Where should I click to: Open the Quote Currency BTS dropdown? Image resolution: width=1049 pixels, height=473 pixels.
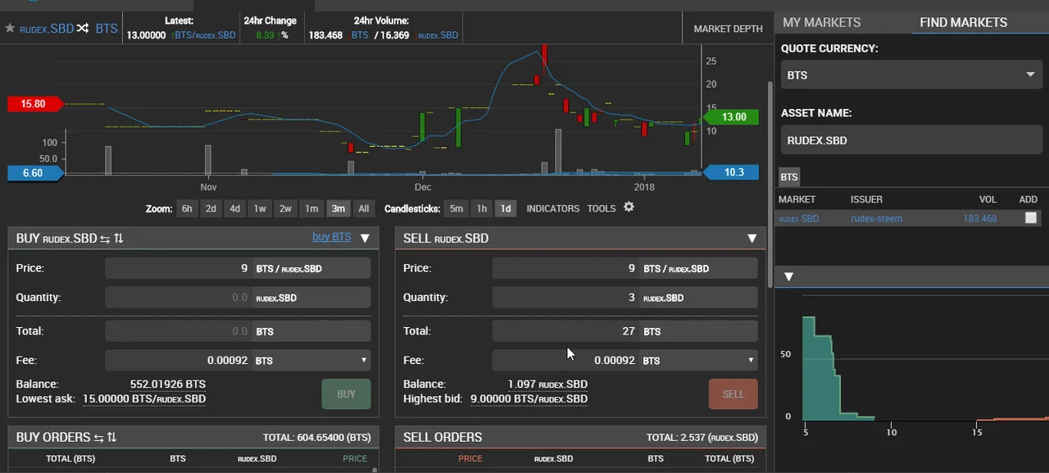[911, 75]
